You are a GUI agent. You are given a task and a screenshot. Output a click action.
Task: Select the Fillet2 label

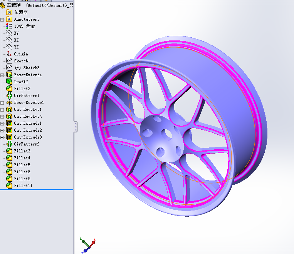tap(22, 89)
